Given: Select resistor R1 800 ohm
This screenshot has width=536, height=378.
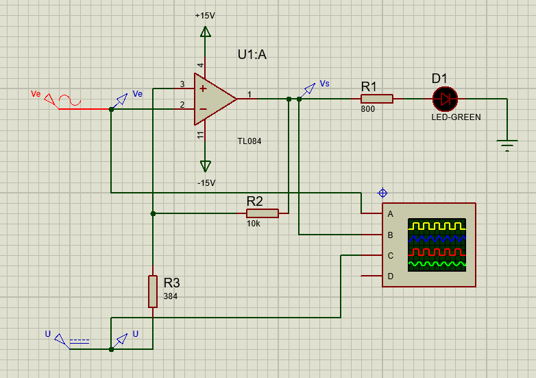Looking at the screenshot, I should [377, 99].
